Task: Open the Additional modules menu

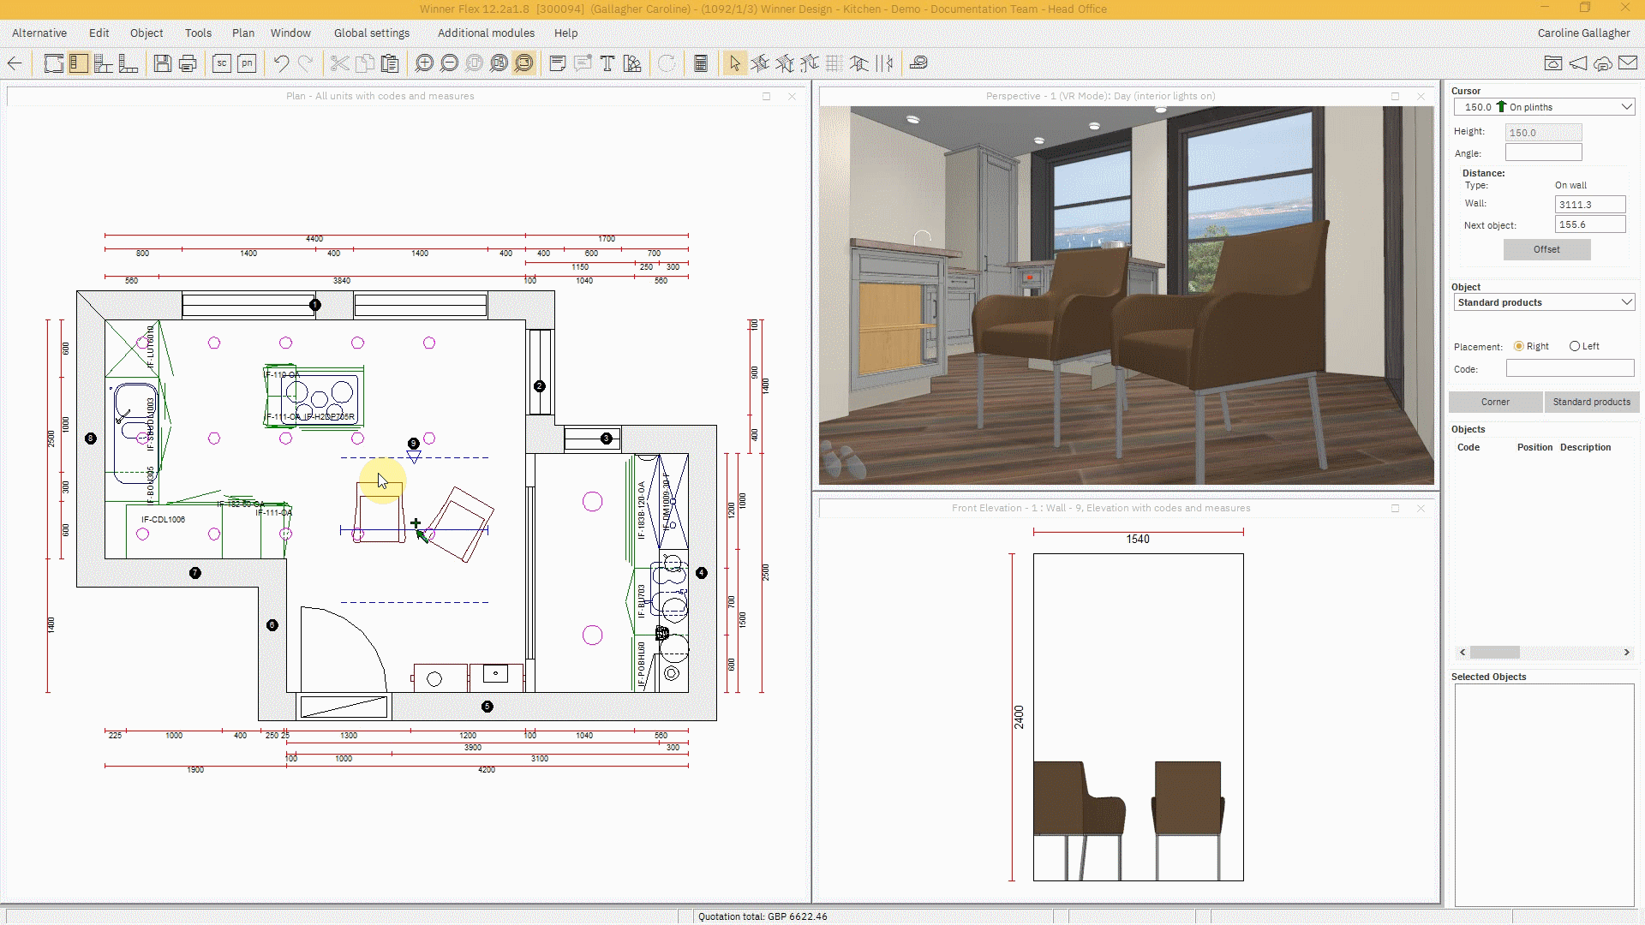Action: pos(487,32)
